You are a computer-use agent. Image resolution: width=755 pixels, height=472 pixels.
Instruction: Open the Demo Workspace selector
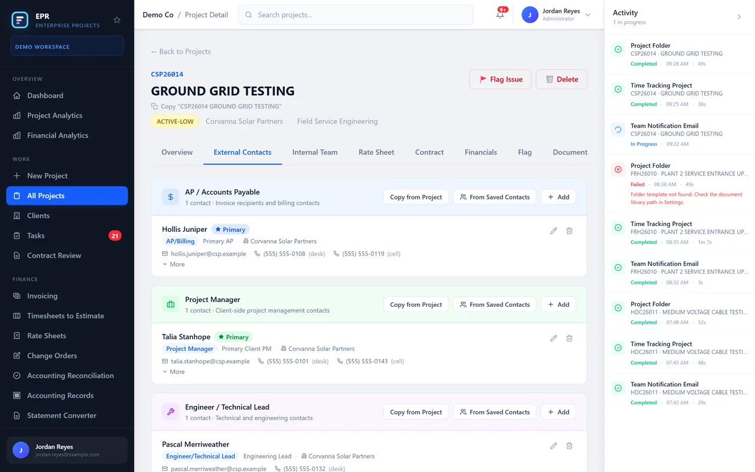click(67, 46)
